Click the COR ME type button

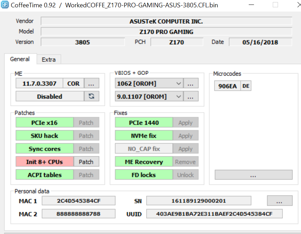(x=73, y=83)
